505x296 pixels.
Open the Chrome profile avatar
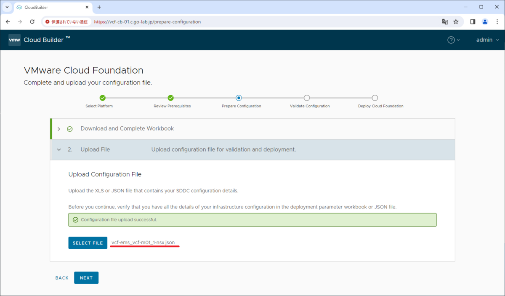485,21
